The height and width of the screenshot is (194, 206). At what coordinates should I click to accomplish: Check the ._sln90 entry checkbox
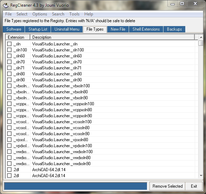[9, 80]
